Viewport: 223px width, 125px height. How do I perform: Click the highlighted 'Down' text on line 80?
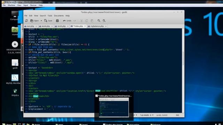[x=36, y=96]
